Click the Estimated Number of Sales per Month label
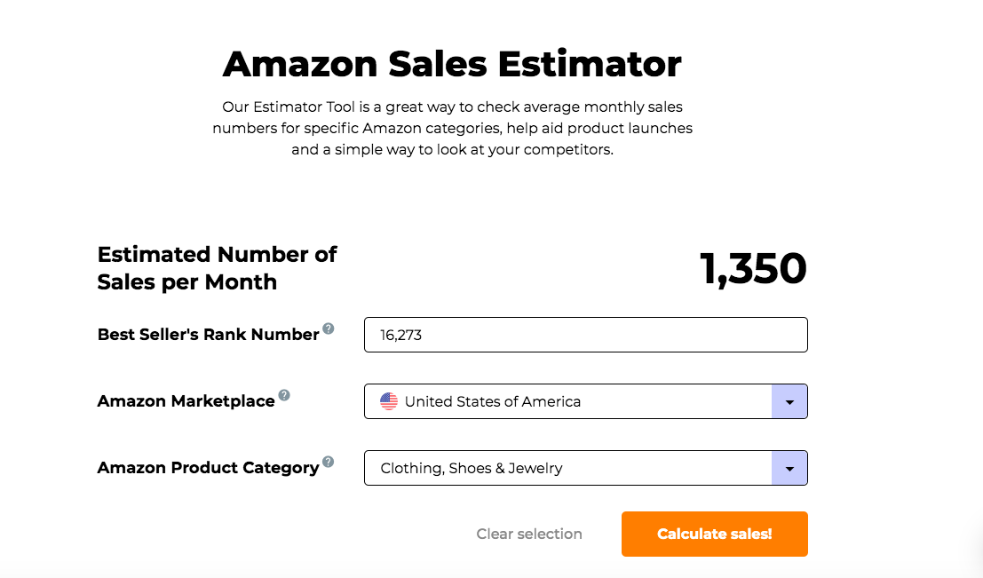983x578 pixels. (217, 268)
